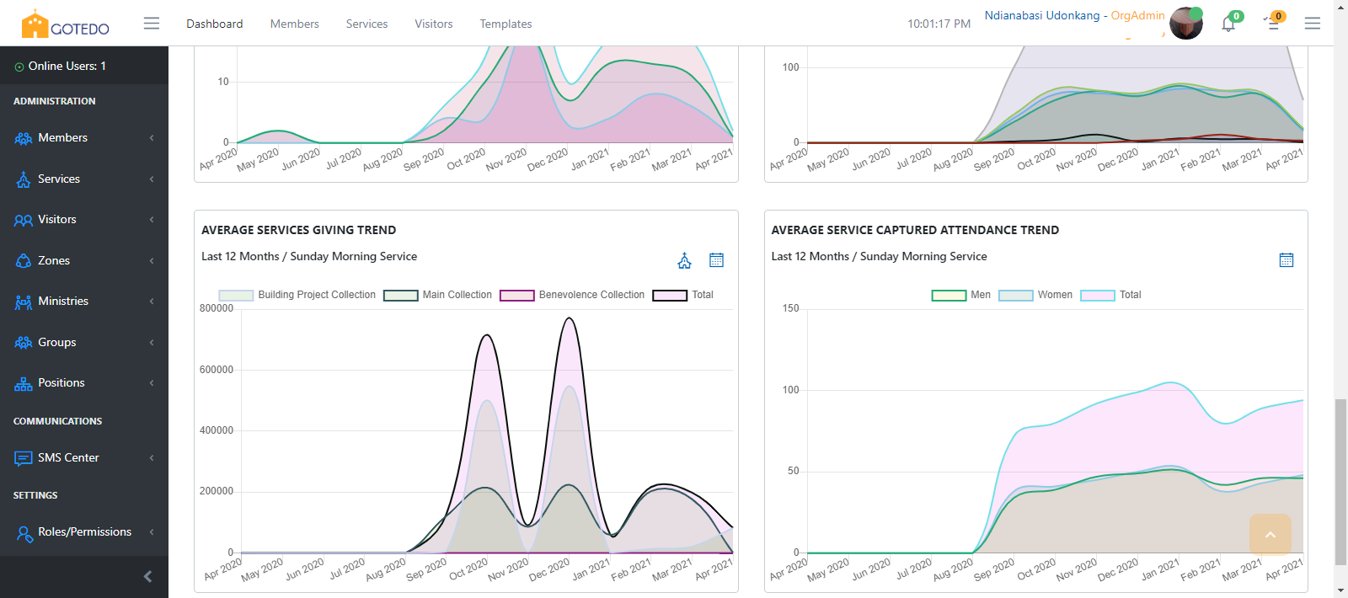Viewport: 1348px width, 598px height.
Task: Open calendar in the giving trend card
Action: (x=716, y=260)
